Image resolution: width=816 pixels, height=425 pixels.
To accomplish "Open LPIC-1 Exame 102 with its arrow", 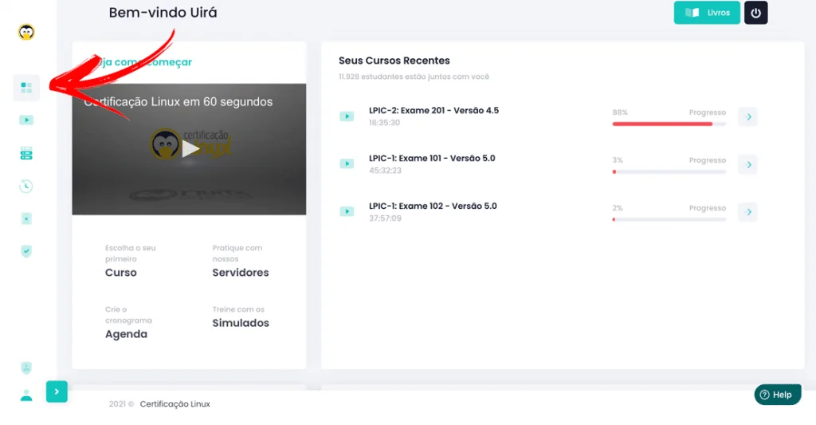I will 747,212.
